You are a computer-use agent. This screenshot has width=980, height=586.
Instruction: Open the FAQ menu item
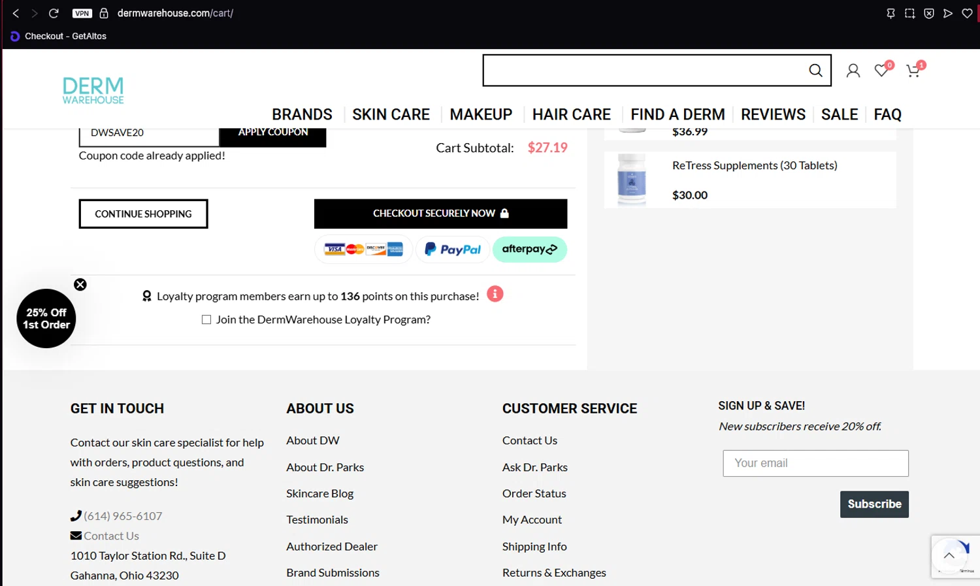887,115
